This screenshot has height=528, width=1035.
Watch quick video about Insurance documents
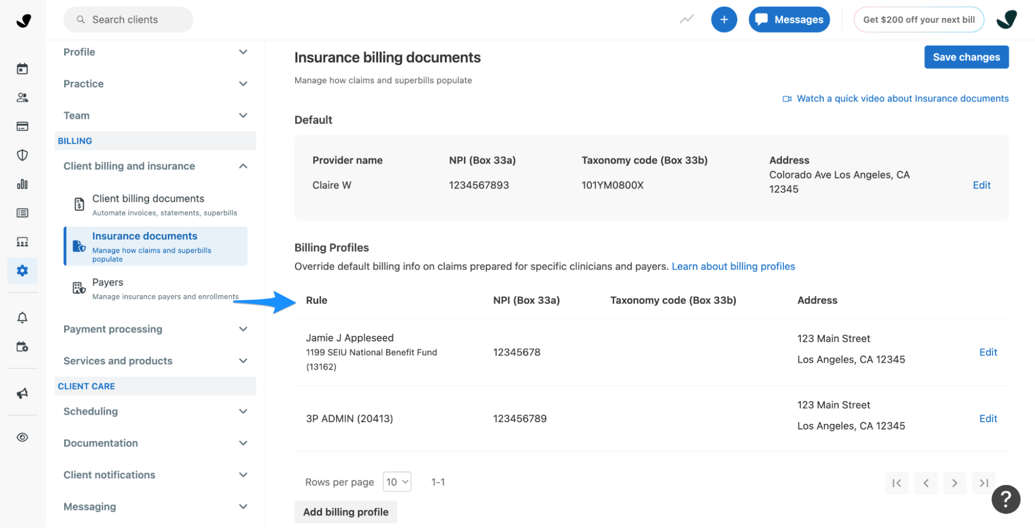pyautogui.click(x=895, y=98)
